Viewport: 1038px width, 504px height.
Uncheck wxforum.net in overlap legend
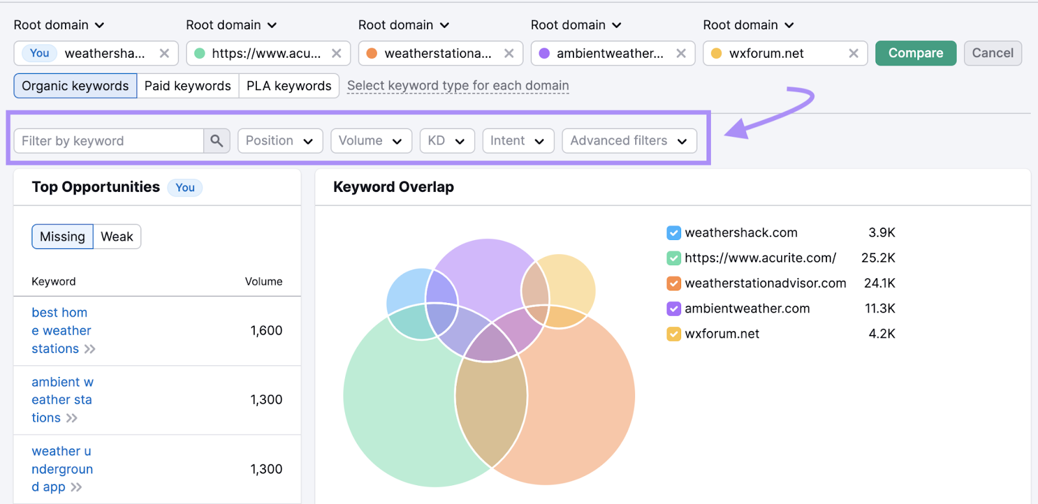tap(673, 334)
